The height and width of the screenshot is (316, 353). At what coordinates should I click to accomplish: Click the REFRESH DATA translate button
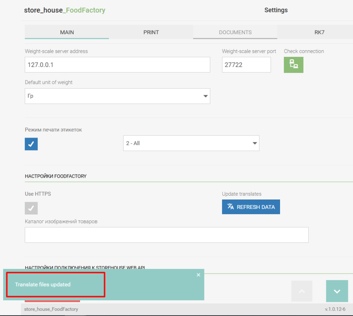click(251, 207)
